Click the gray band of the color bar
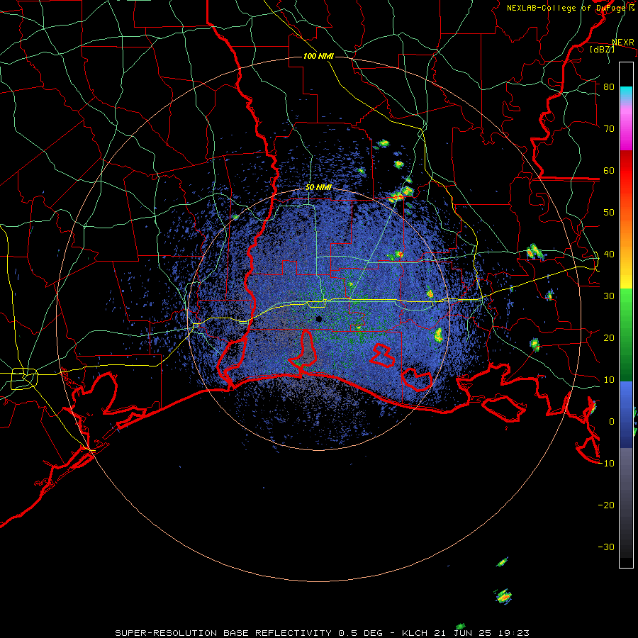This screenshot has width=638, height=638. click(x=626, y=476)
